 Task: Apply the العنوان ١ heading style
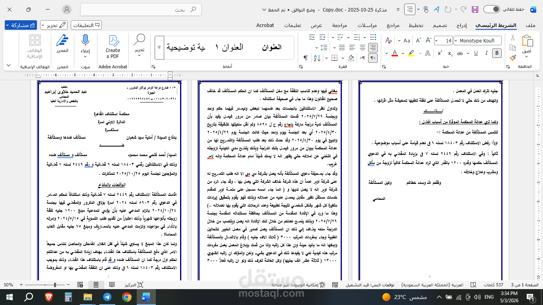229,47
